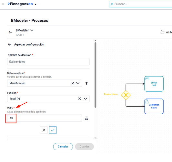Select the Confirmar datos task node
Viewport: 172px width, 162px height.
pyautogui.click(x=154, y=106)
